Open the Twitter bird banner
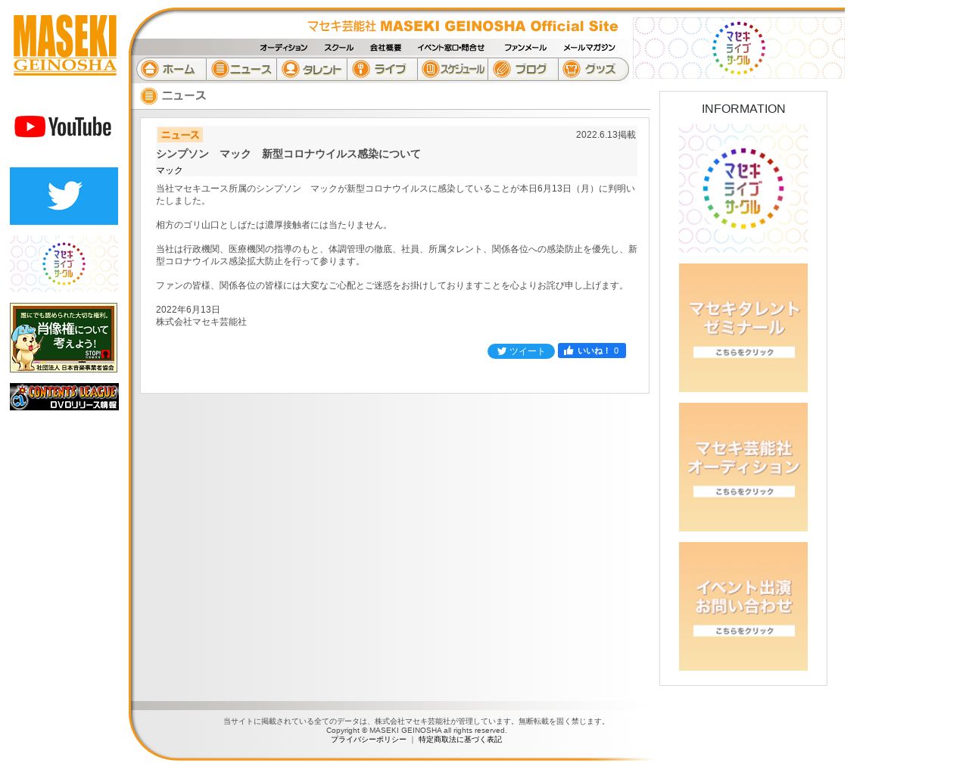Screen dimensions: 972x776 pyautogui.click(x=64, y=196)
